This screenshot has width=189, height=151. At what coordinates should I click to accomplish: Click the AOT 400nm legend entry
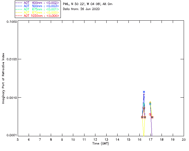[x=37, y=3]
